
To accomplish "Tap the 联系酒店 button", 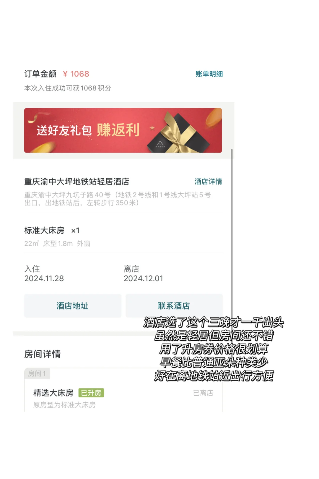I will pyautogui.click(x=174, y=306).
